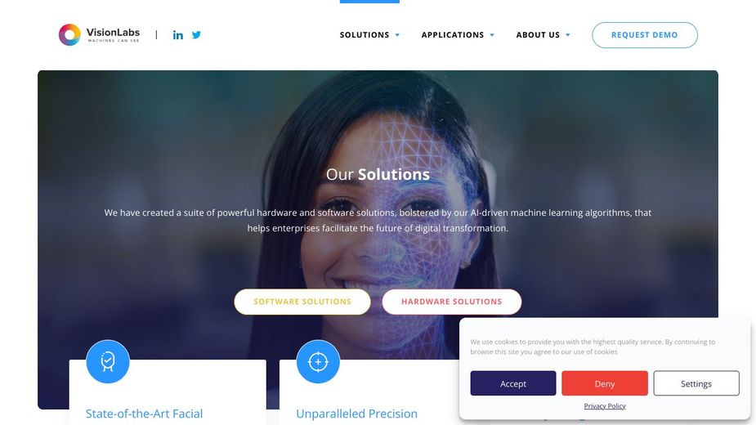Open cookie Settings in the banner
The height and width of the screenshot is (425, 756).
696,383
